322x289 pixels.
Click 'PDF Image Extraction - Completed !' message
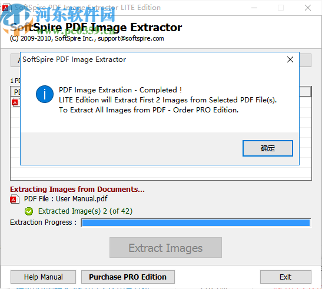pyautogui.click(x=120, y=90)
